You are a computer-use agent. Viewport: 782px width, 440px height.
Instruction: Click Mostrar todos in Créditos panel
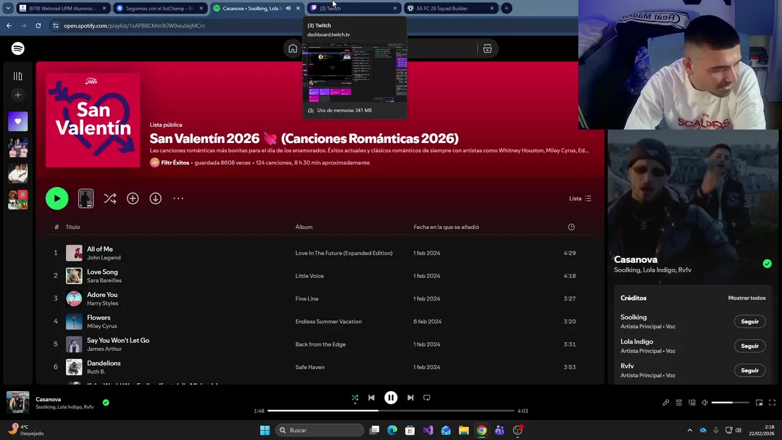point(747,298)
